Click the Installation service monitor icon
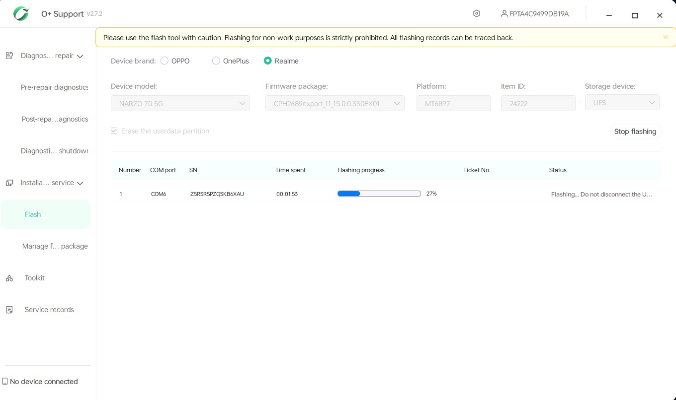This screenshot has width=676, height=400. (x=9, y=183)
